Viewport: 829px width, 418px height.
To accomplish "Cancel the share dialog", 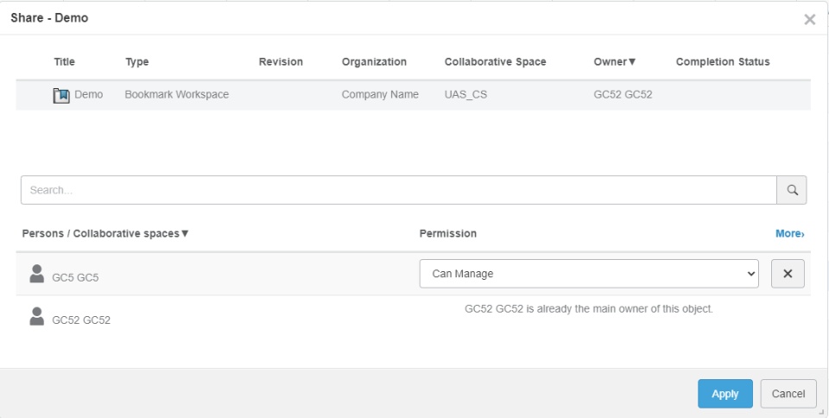I will click(788, 394).
